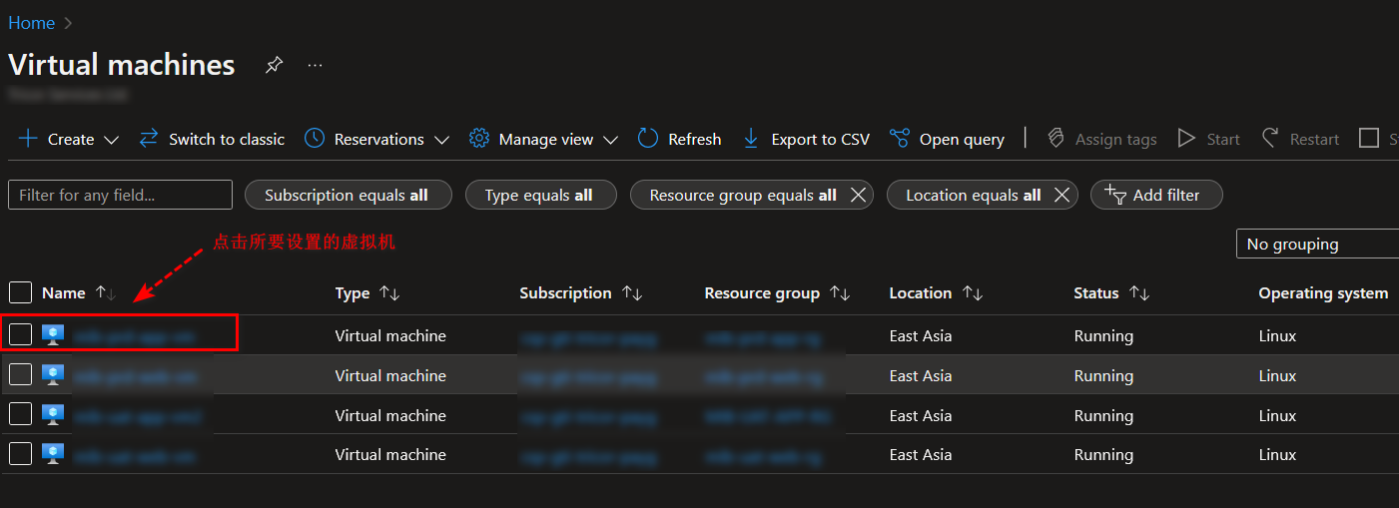Image resolution: width=1399 pixels, height=508 pixels.
Task: Click the fourth row VM icon
Action: 54,454
